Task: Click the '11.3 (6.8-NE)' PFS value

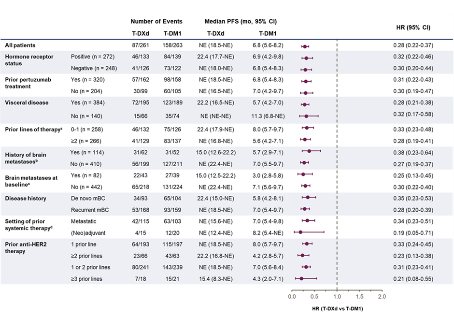Action: 268,116
